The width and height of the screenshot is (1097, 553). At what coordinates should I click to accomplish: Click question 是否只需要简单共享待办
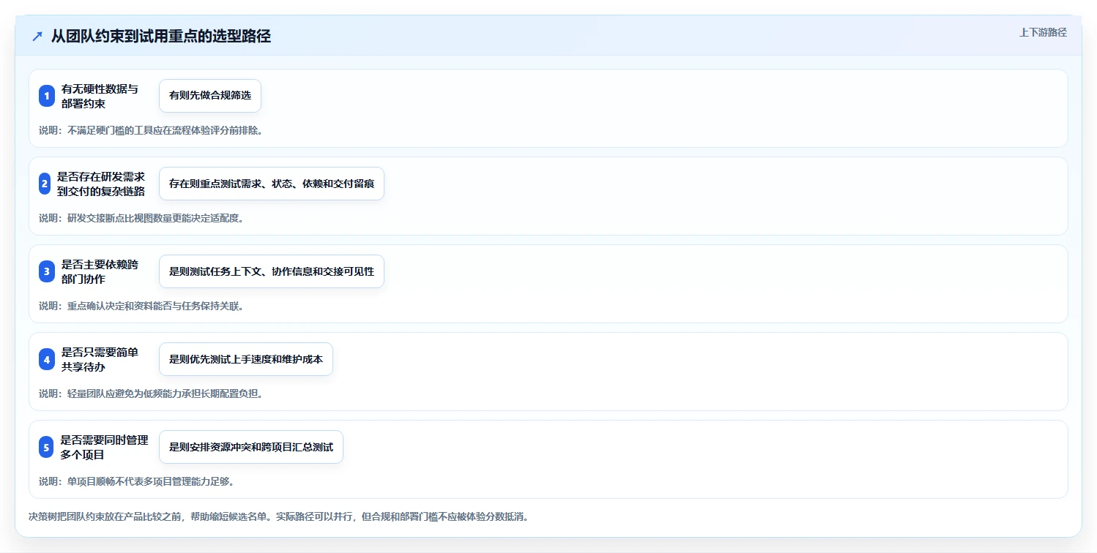[x=100, y=359]
